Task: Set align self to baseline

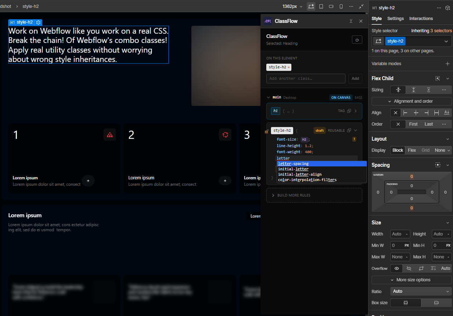Action: (447, 113)
